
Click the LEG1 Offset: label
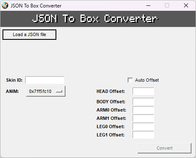(111, 135)
